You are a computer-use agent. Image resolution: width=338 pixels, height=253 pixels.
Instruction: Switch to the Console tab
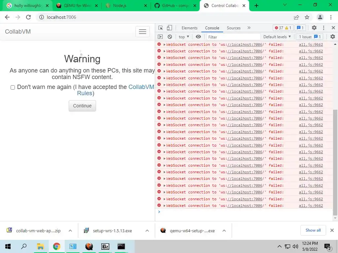tap(212, 28)
